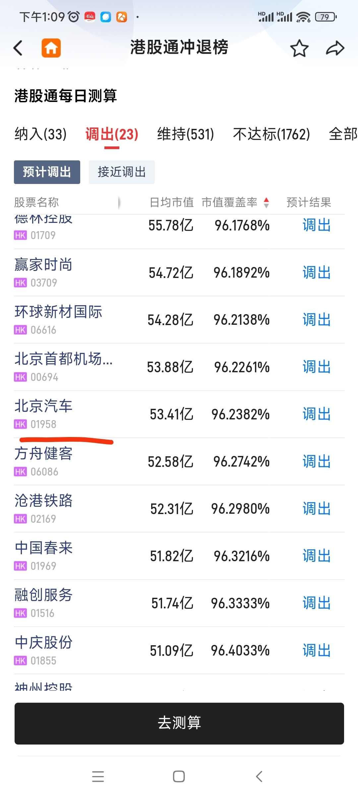Sort by 日均市值 column header
The image size is (358, 797).
point(172,202)
